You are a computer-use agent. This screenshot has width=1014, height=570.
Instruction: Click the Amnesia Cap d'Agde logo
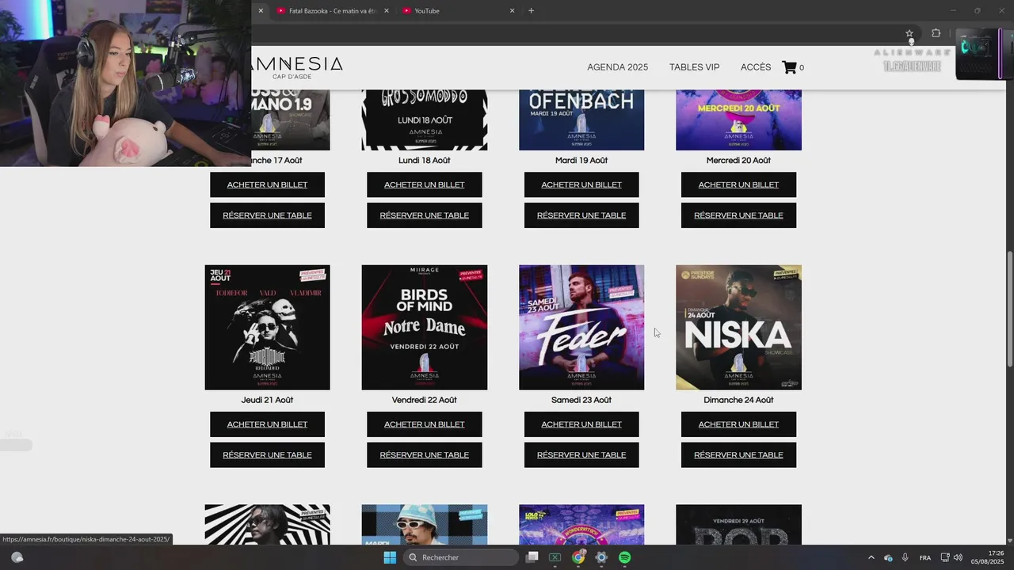coord(298,66)
